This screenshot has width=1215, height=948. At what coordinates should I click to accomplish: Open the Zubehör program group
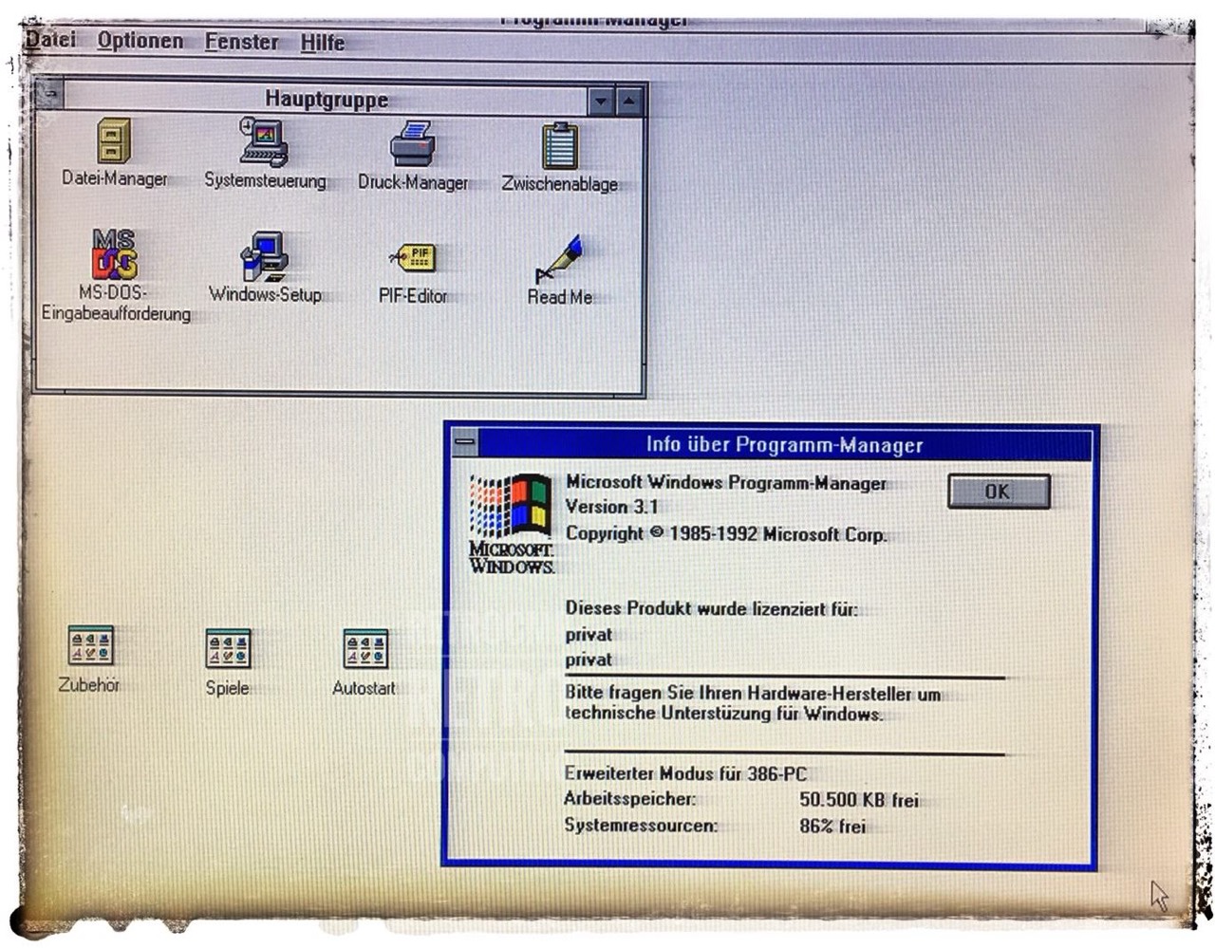[x=91, y=648]
